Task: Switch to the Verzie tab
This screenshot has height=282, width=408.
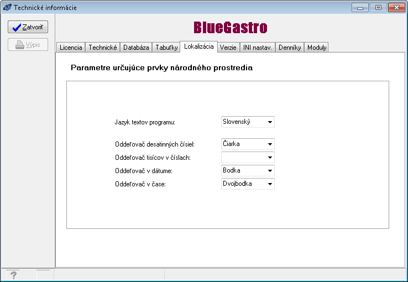Action: coord(228,48)
